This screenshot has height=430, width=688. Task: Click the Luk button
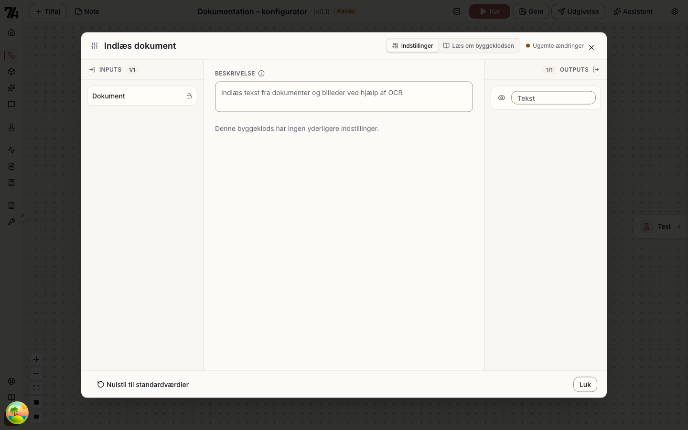[x=585, y=385]
